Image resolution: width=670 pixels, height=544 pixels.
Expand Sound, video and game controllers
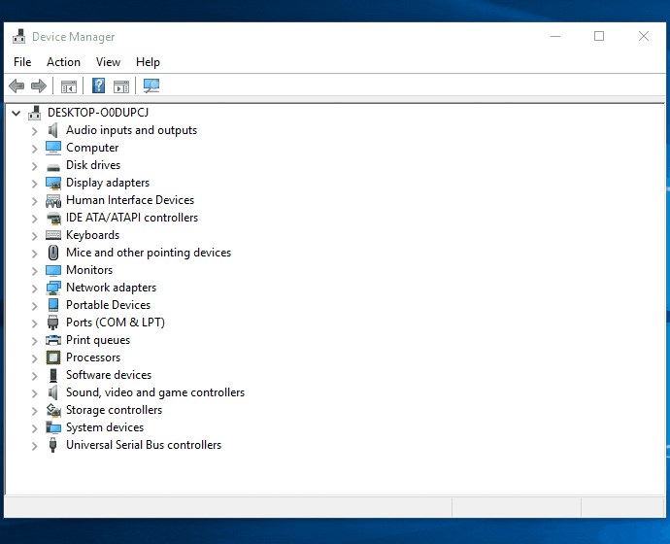click(x=34, y=392)
